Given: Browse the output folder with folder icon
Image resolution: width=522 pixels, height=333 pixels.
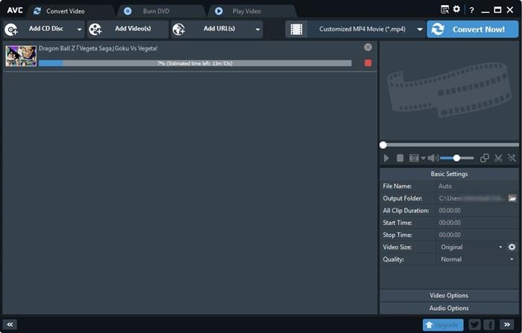Looking at the screenshot, I should pos(512,198).
